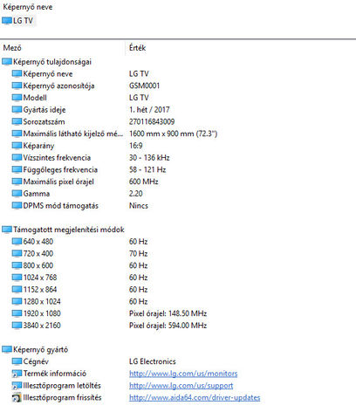Click the Támogatott megjelenítési módok section icon

pyautogui.click(x=7, y=230)
